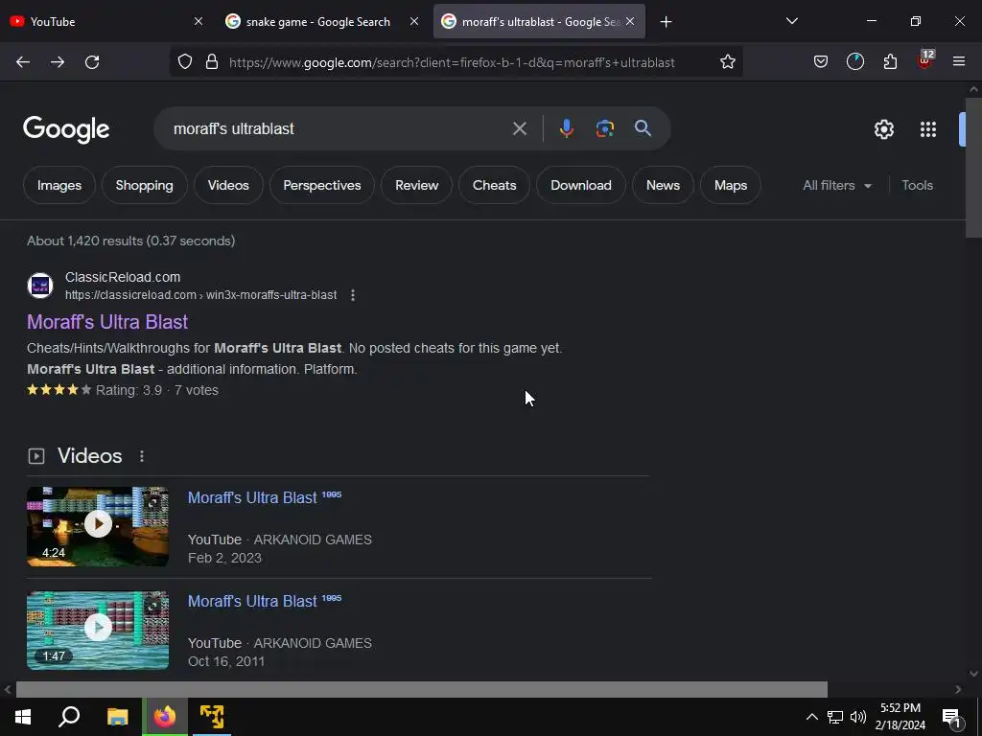Viewport: 982px width, 736px height.
Task: Go forward one page in browser
Action: (x=58, y=62)
